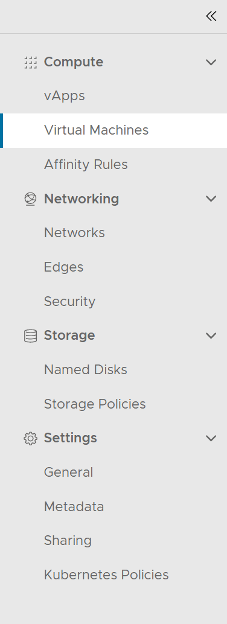Collapse the Networking section chevron
Screen dimensions: 227x624
pos(211,199)
